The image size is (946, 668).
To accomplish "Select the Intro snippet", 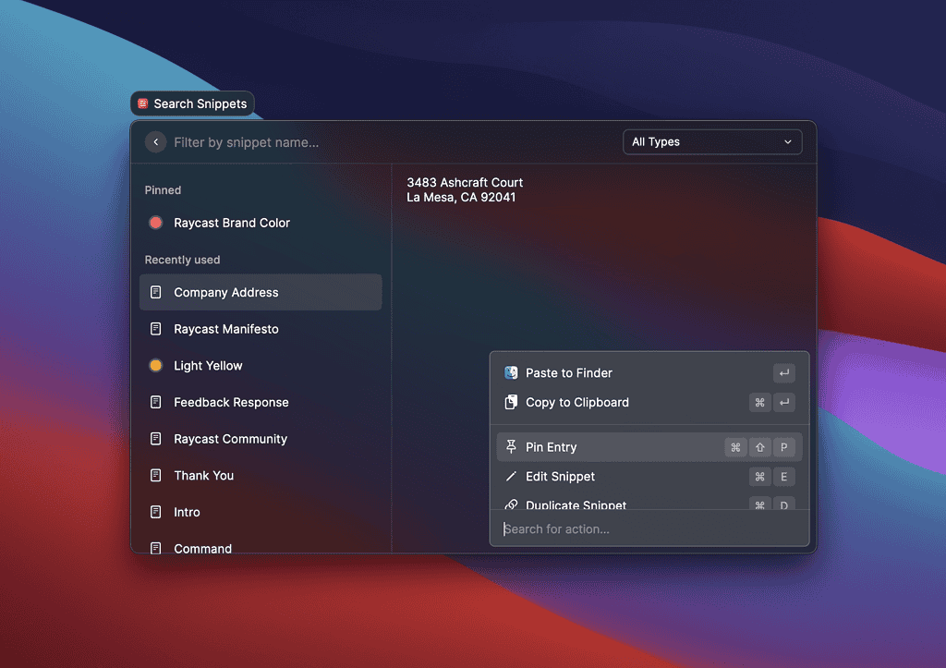I will [x=261, y=512].
